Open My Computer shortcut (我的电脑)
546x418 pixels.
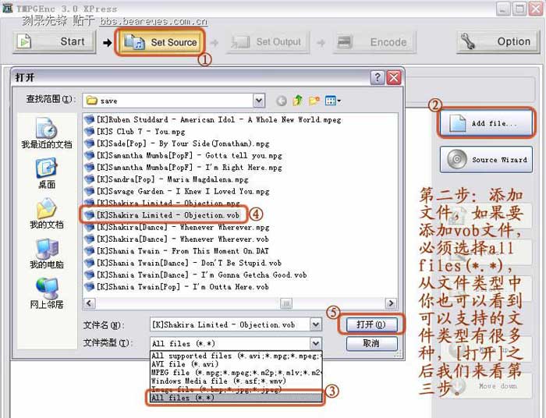click(x=47, y=253)
